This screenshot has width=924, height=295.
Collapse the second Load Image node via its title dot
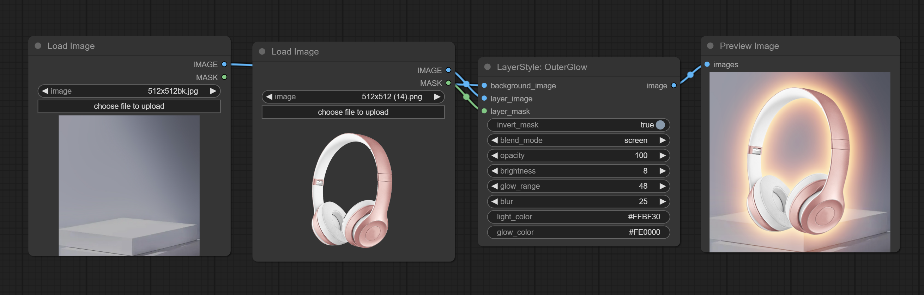coord(262,51)
